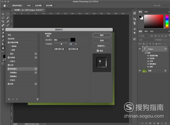Click the move effect up arrow
This screenshot has height=125, width=170.
pos(13,99)
